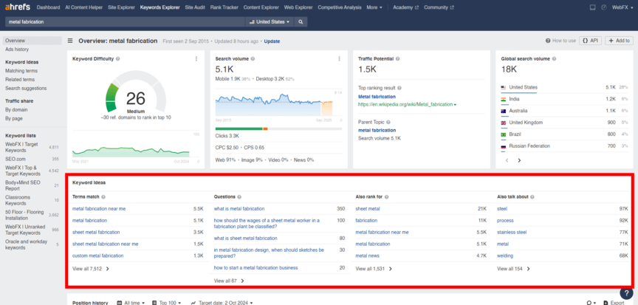Click the Add to button
Image resolution: width=638 pixels, height=305 pixels.
(x=619, y=41)
